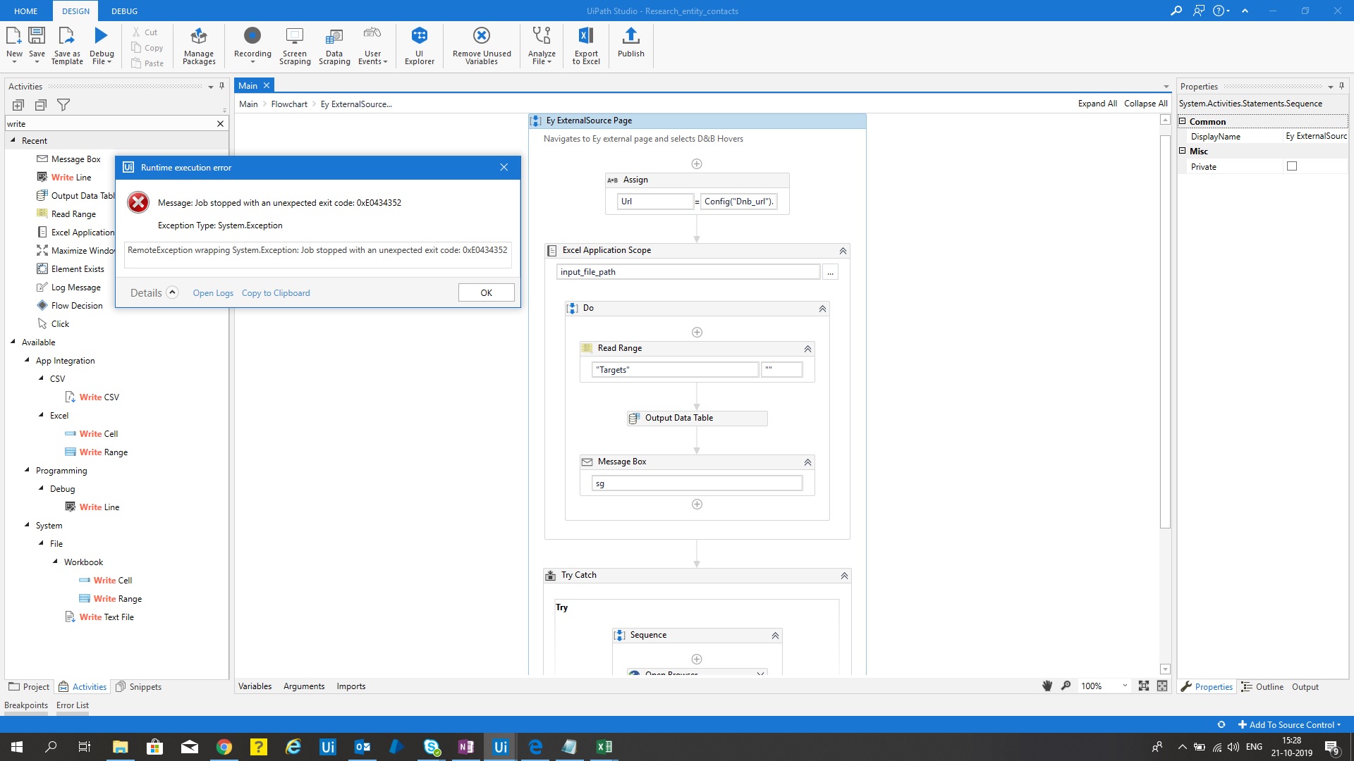
Task: Toggle overview panel icon
Action: click(1162, 686)
